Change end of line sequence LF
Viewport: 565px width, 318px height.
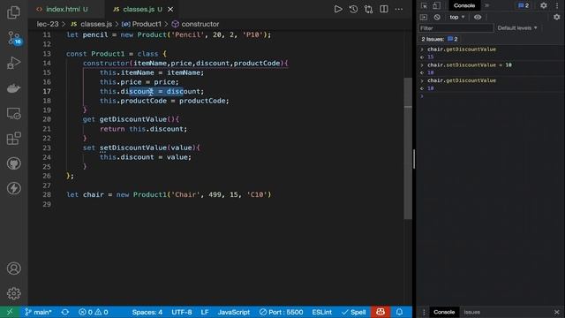(x=205, y=312)
